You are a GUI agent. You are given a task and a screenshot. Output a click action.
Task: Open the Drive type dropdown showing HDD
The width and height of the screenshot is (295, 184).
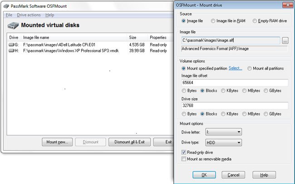tap(223, 143)
